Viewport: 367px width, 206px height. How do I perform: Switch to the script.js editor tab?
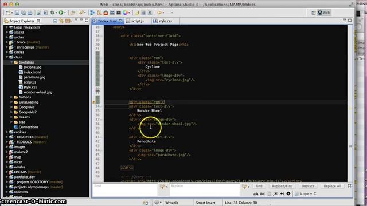click(137, 21)
